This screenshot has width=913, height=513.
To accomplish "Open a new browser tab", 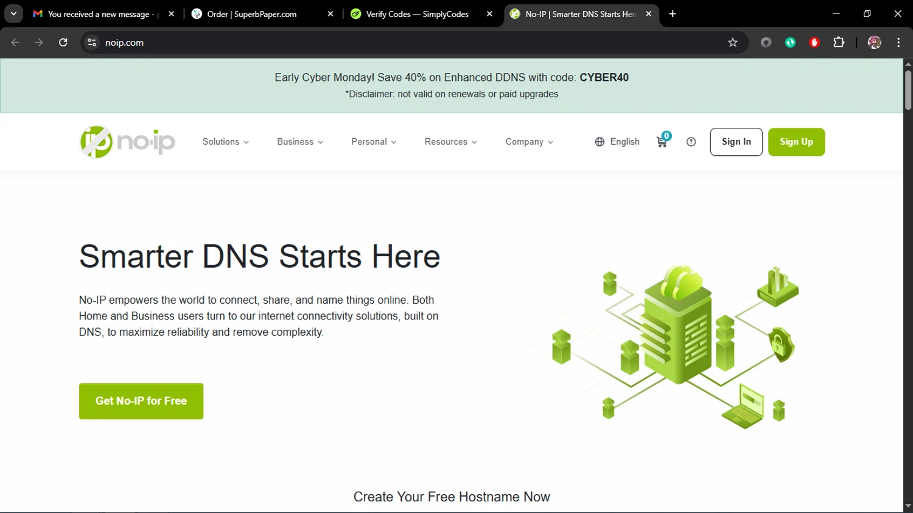I will click(673, 13).
